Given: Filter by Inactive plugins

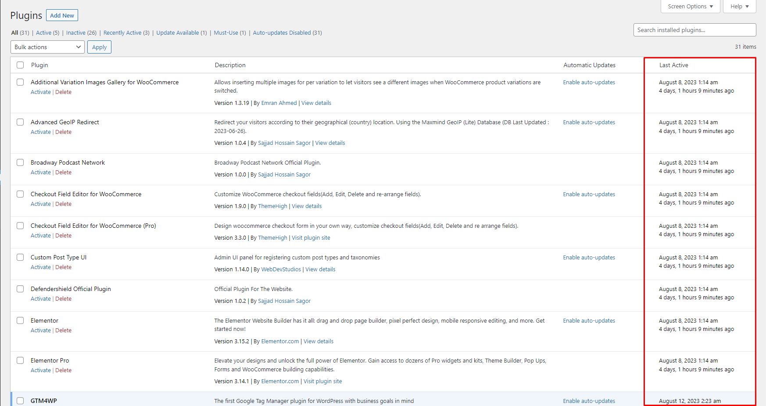Looking at the screenshot, I should click(81, 33).
